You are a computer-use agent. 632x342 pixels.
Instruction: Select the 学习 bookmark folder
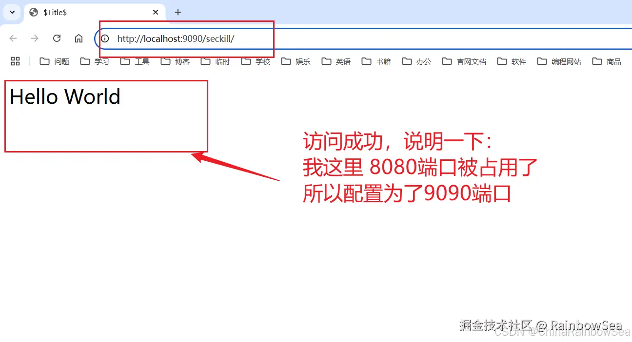[x=101, y=61]
